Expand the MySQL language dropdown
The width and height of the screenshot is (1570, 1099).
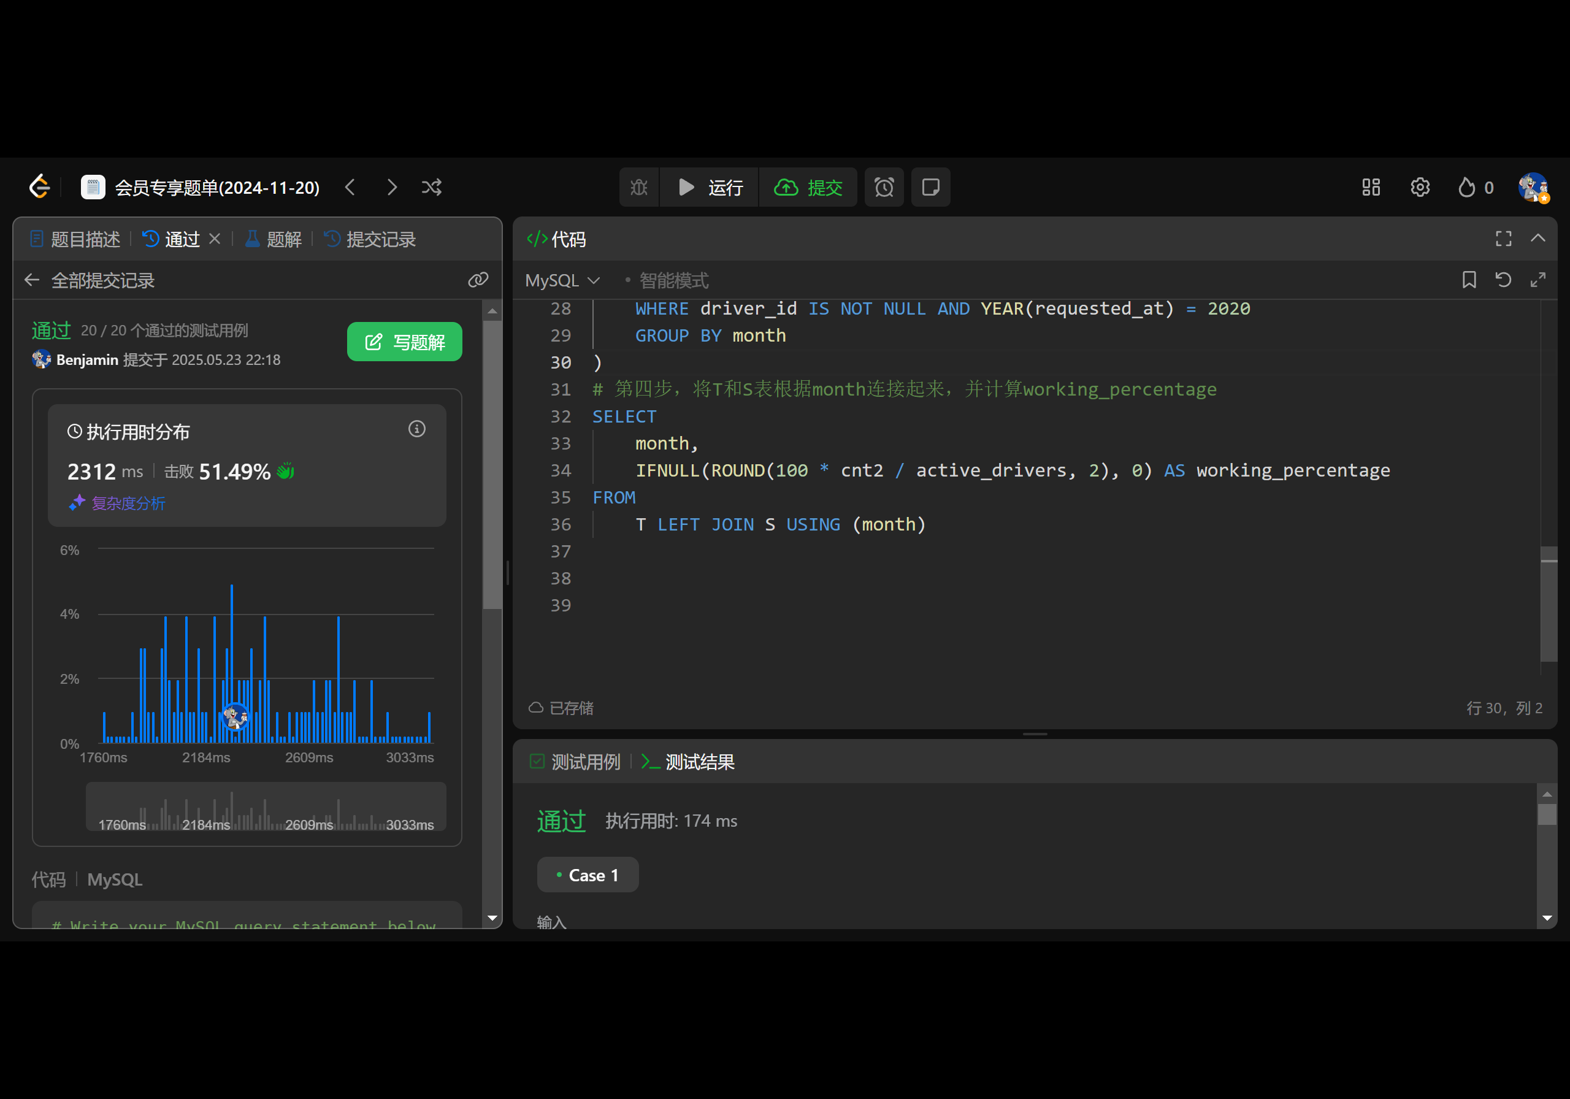tap(562, 280)
